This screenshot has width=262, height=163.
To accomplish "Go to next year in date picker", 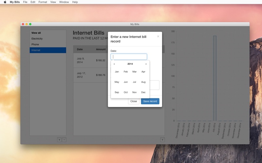I will point(146,64).
